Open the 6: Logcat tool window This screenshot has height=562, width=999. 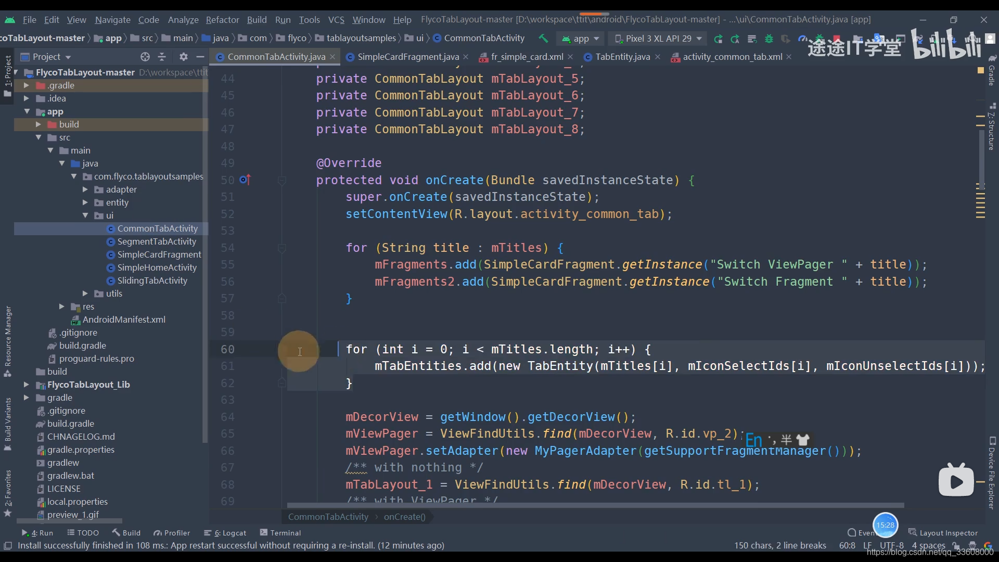(225, 533)
